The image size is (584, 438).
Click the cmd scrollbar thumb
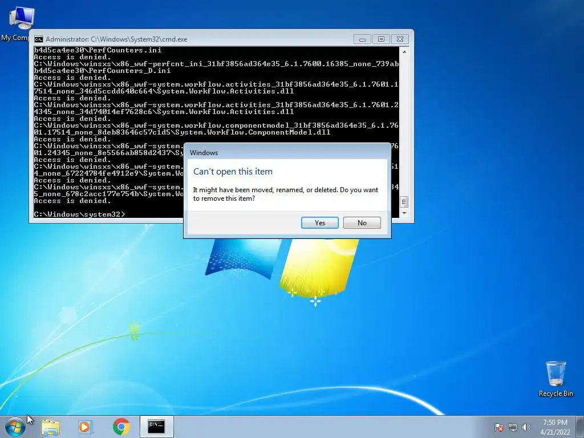point(404,202)
